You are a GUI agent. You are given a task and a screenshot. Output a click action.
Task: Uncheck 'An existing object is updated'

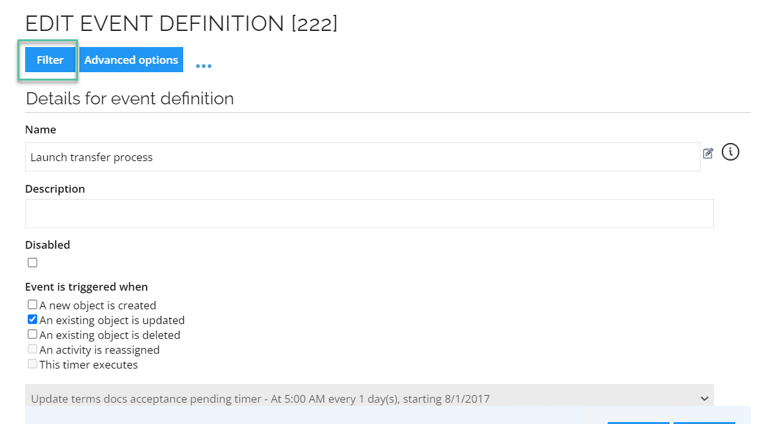pos(32,320)
